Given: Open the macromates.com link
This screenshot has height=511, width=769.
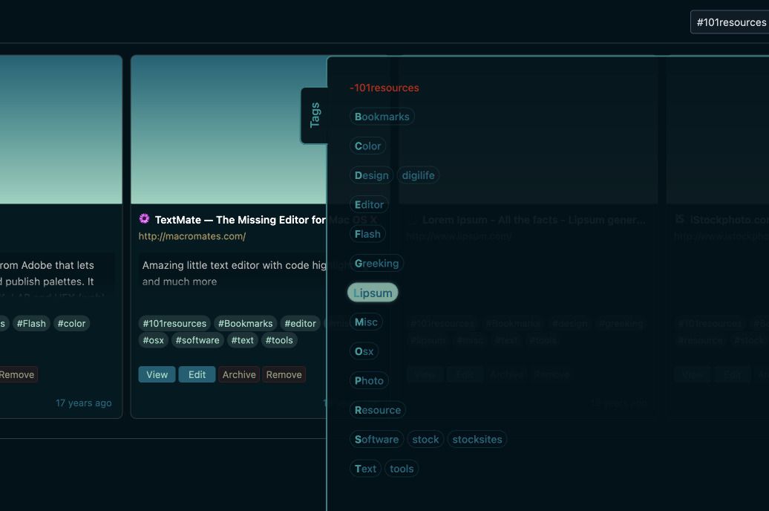Looking at the screenshot, I should pos(192,236).
